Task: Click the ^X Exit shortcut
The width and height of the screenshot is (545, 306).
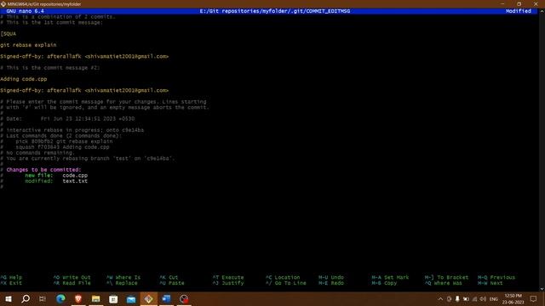Action: tap(11, 283)
